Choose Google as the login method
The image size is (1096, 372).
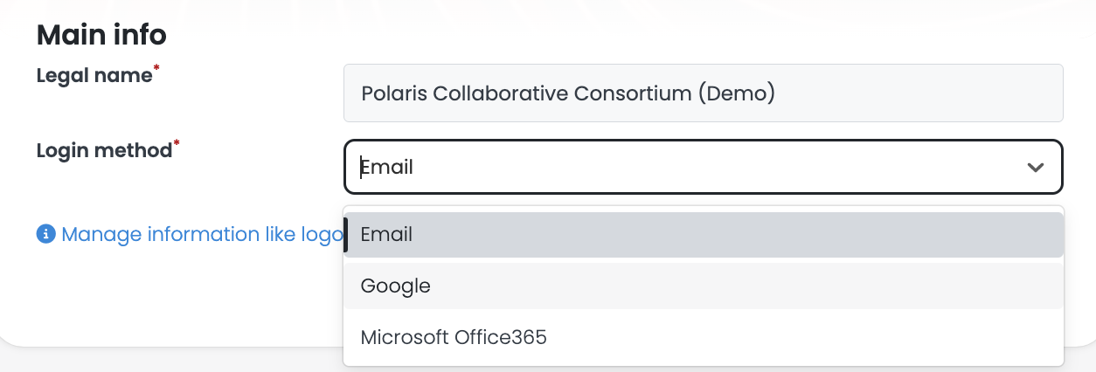(x=704, y=286)
